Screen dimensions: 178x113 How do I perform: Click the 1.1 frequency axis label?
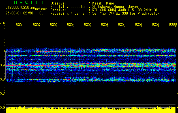[x=2, y=37]
